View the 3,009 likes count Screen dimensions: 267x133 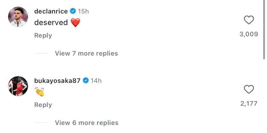(x=249, y=34)
